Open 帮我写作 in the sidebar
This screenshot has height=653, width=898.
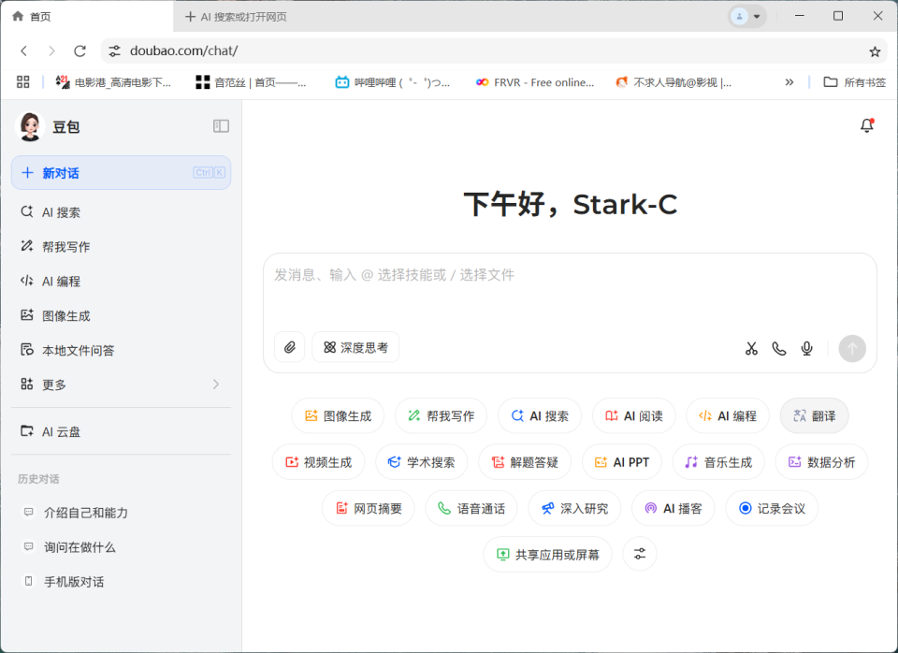pyautogui.click(x=121, y=247)
